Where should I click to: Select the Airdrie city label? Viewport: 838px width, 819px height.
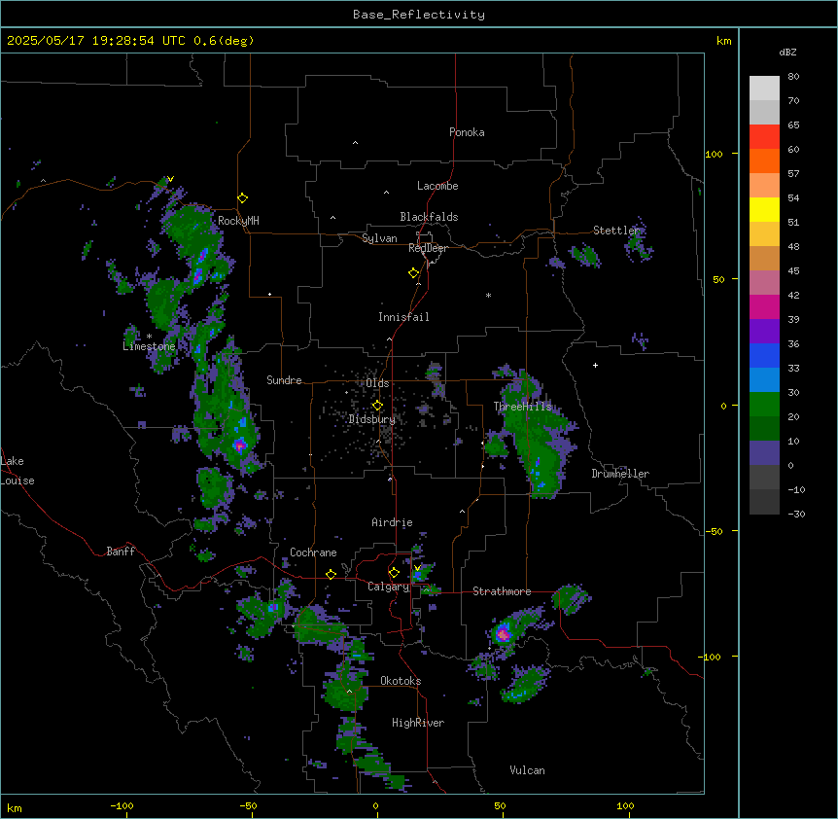point(393,522)
